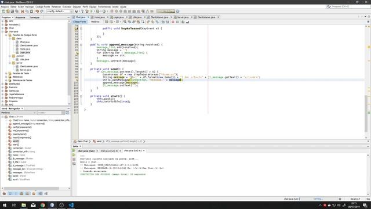Click the New Project toolbar icon
This screenshot has width=371, height=209.
pos(8,11)
